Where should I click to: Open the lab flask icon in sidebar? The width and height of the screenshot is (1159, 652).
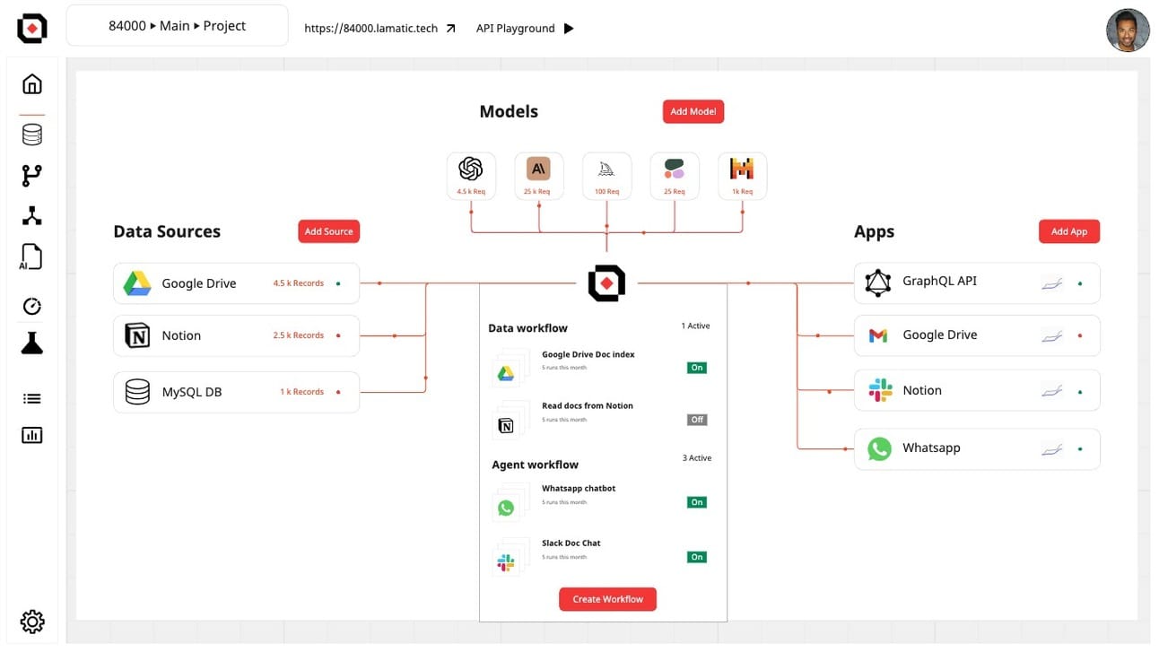pyautogui.click(x=32, y=343)
